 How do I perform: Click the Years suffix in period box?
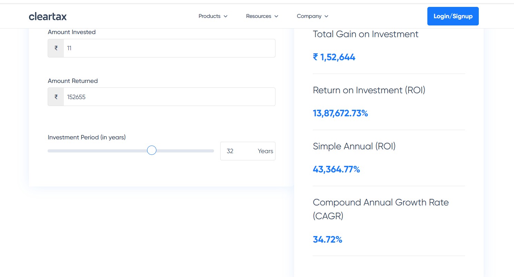click(x=265, y=151)
